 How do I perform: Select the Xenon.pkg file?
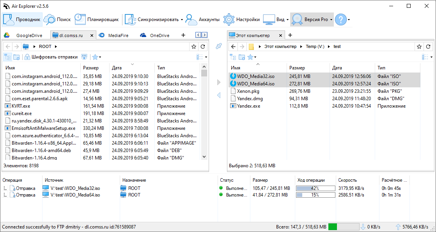(248, 91)
